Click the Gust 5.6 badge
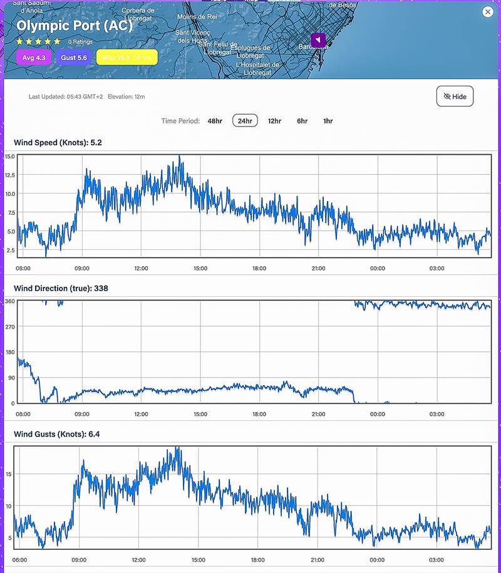Viewport: 501px width, 573px height. (74, 58)
